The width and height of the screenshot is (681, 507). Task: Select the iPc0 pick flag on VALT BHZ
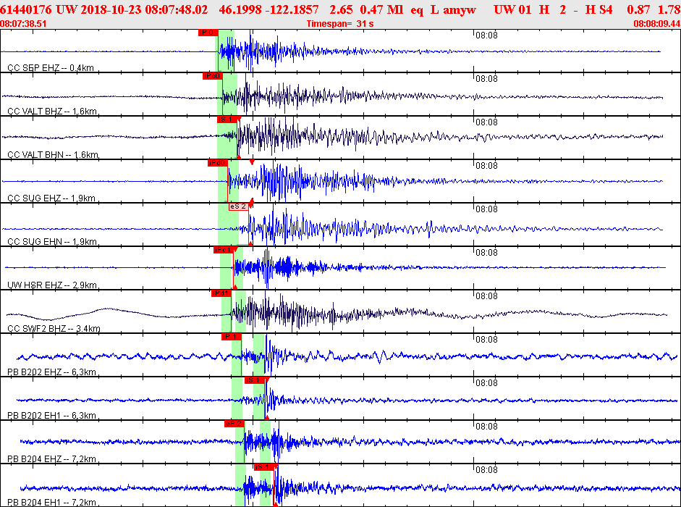(x=212, y=76)
